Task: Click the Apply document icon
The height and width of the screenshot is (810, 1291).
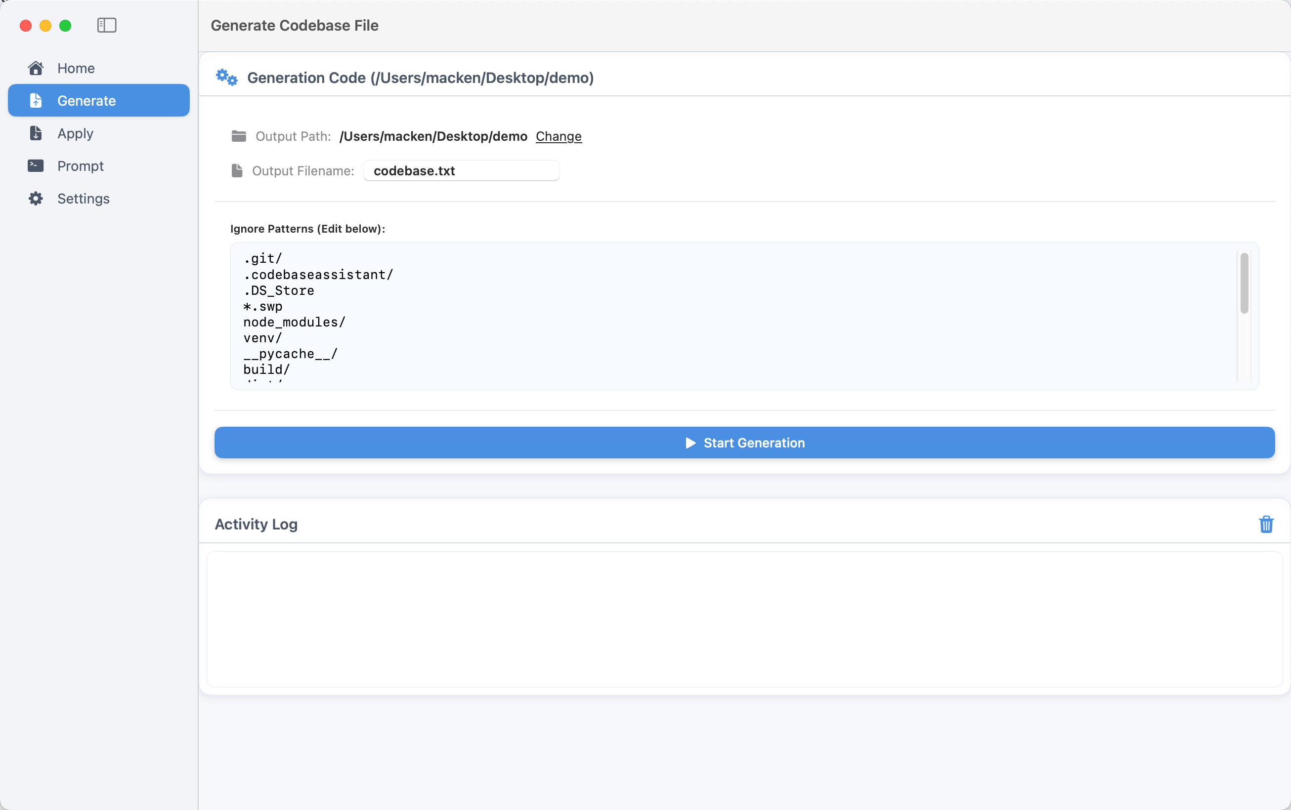Action: [x=36, y=133]
